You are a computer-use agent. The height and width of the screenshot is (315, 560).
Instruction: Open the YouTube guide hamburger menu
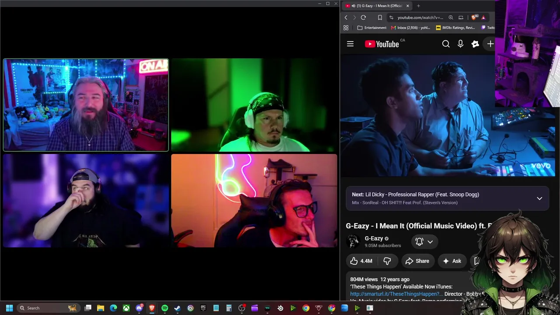(x=350, y=44)
